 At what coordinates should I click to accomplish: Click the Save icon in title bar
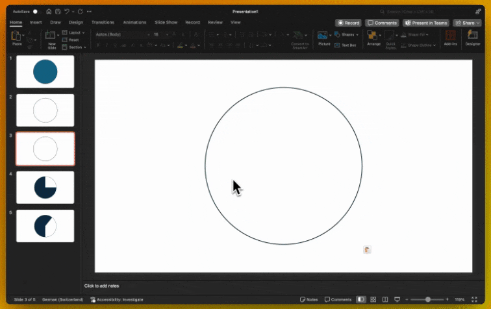point(58,12)
